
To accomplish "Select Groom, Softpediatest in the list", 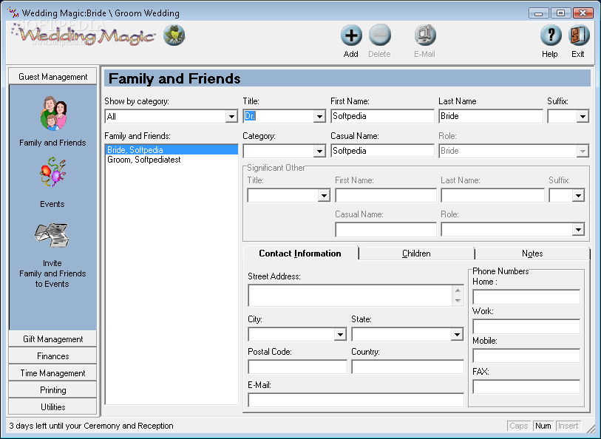I will pos(172,160).
